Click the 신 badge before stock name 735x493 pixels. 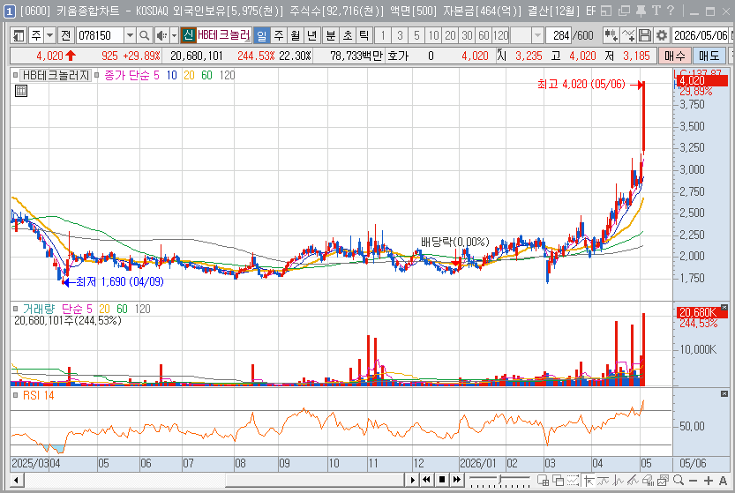[x=189, y=35]
